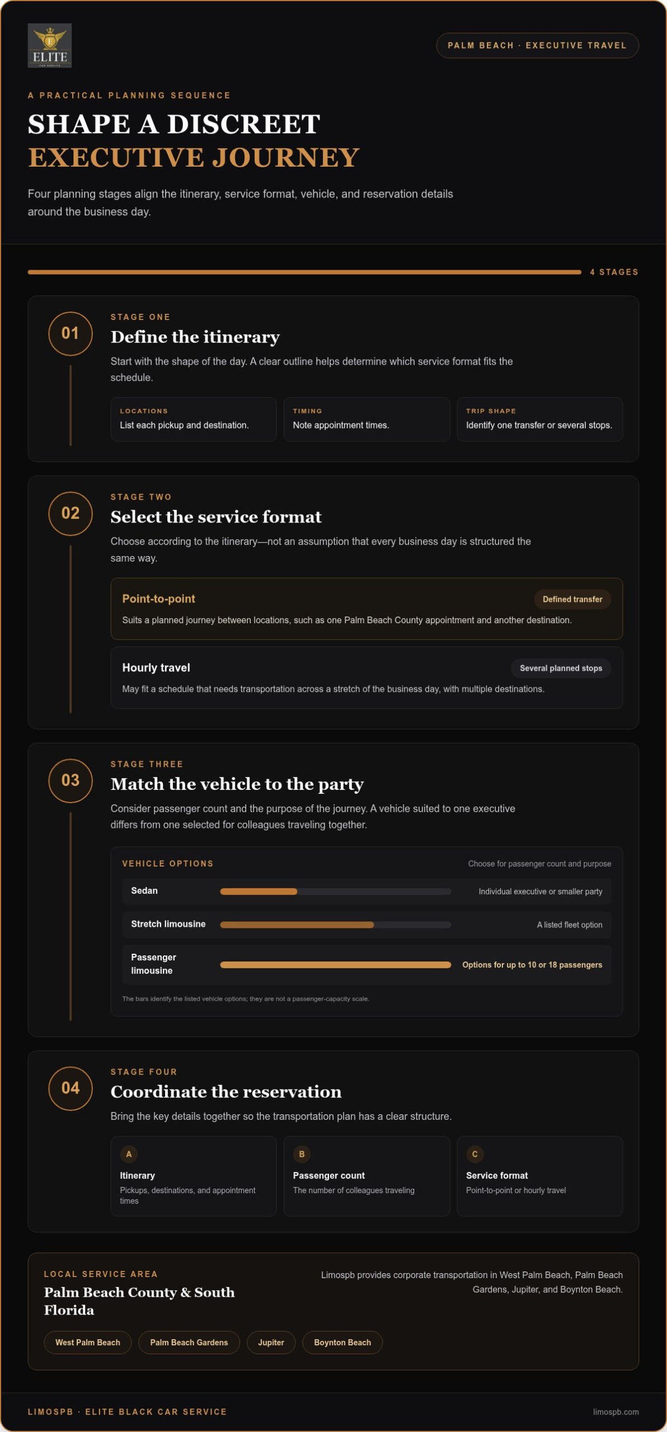Select the Boynton Beach chip
Image resolution: width=667 pixels, height=1432 pixels.
pyautogui.click(x=342, y=1342)
